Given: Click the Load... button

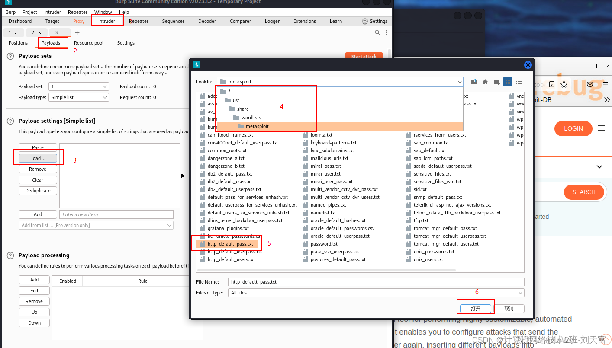Looking at the screenshot, I should tap(38, 158).
